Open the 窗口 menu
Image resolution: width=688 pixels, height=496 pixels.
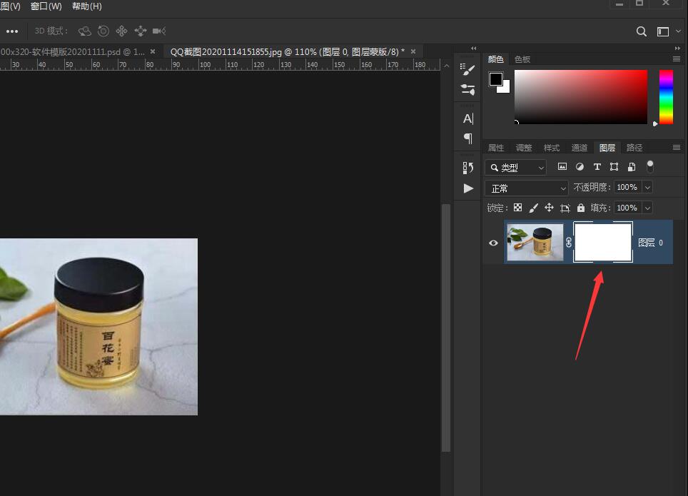46,6
